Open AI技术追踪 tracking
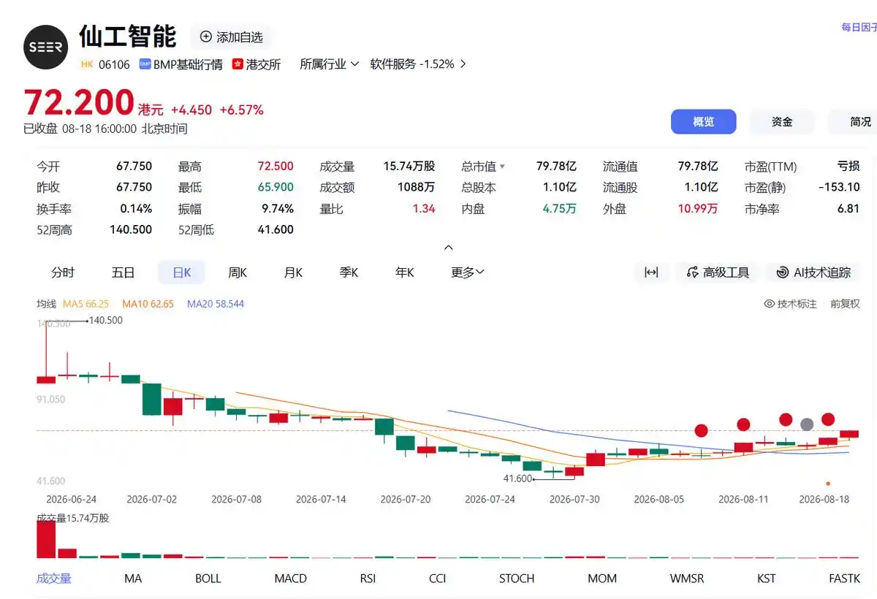877x599 pixels. tap(814, 272)
